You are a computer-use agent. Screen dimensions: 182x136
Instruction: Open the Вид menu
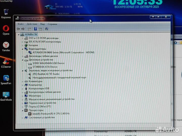(42, 24)
